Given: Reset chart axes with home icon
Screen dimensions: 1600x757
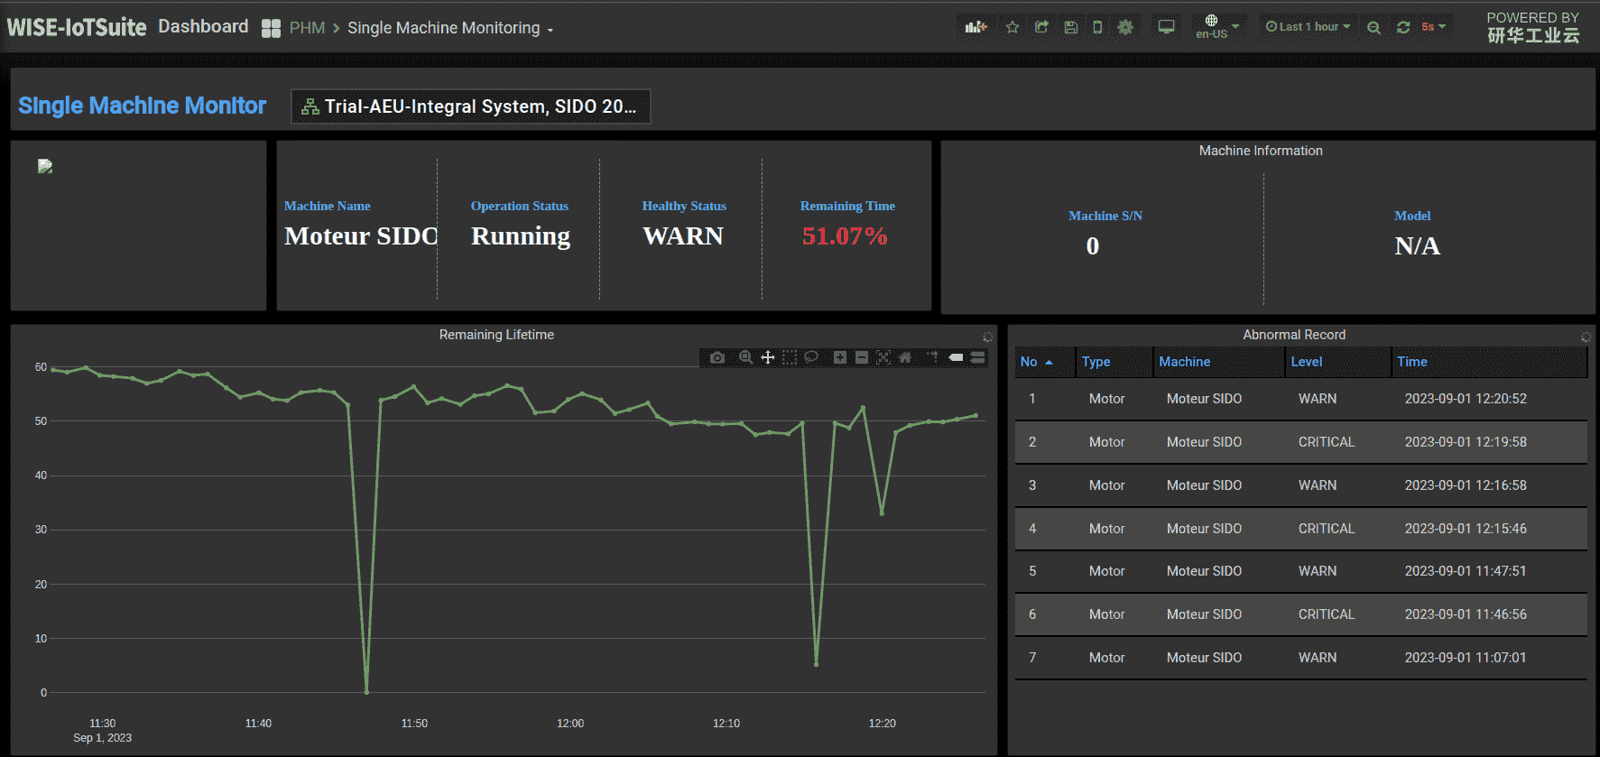Looking at the screenshot, I should pos(905,357).
